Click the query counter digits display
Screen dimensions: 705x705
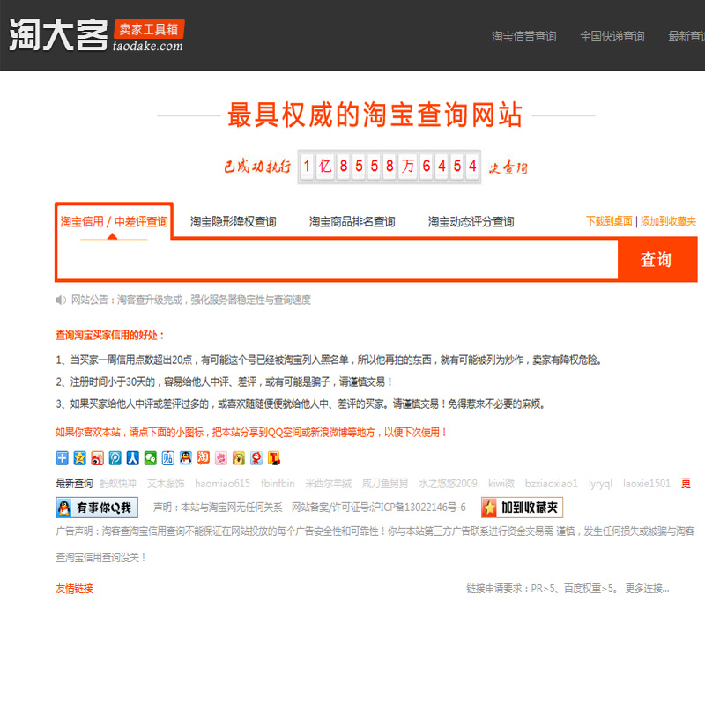[390, 167]
